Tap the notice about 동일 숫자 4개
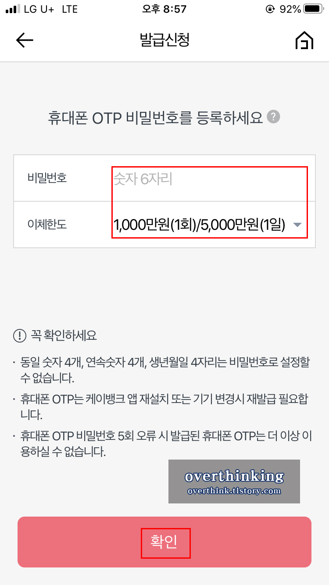329x585 pixels. coord(161,370)
